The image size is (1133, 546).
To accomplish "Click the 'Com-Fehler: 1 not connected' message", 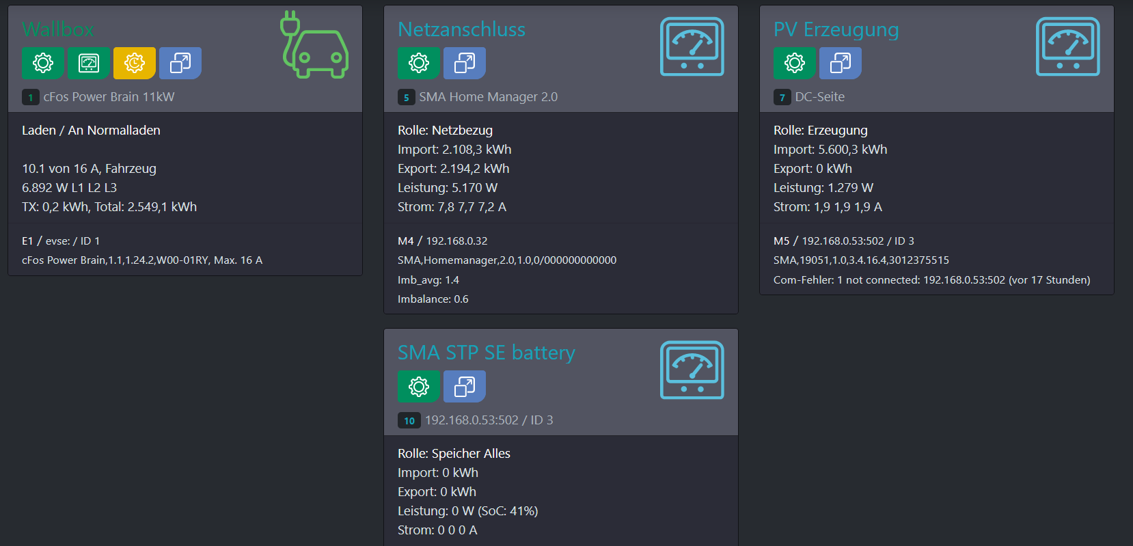I will (932, 280).
